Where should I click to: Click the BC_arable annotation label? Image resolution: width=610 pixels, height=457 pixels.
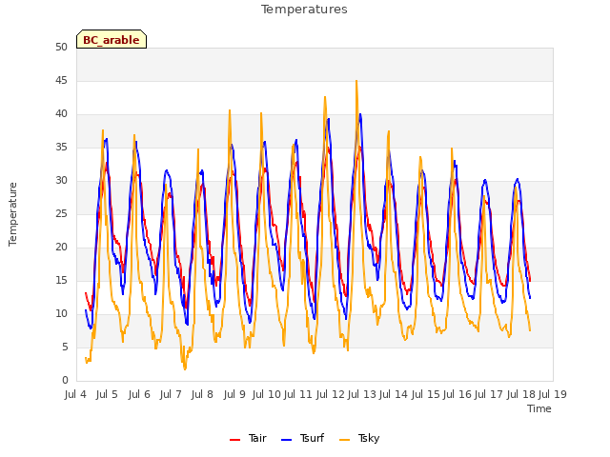click(x=112, y=39)
